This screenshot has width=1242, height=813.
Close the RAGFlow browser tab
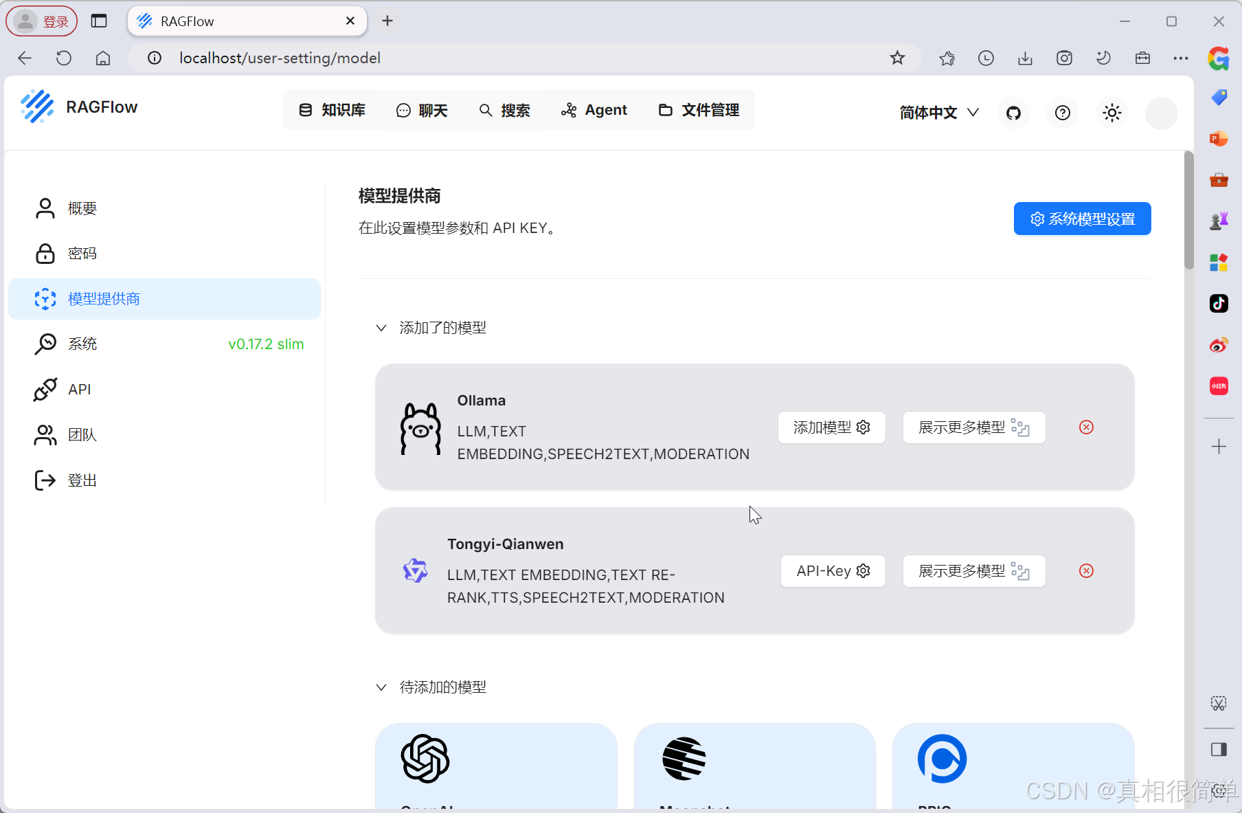(x=350, y=21)
